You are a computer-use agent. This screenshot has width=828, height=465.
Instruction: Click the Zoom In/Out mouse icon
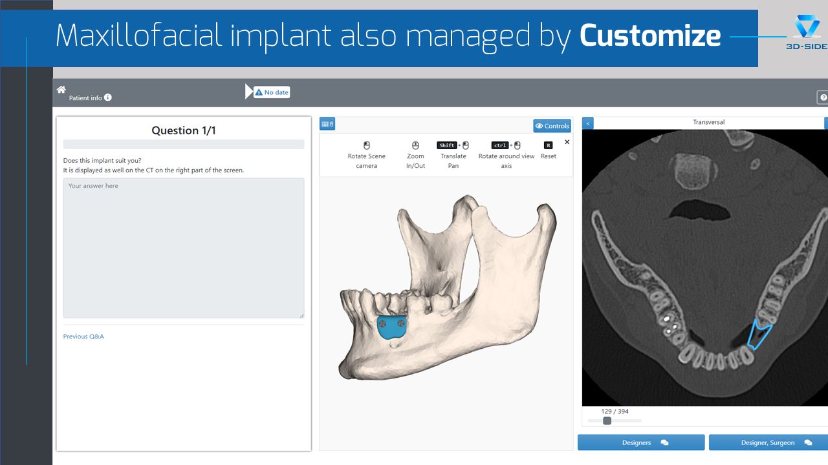pyautogui.click(x=416, y=146)
